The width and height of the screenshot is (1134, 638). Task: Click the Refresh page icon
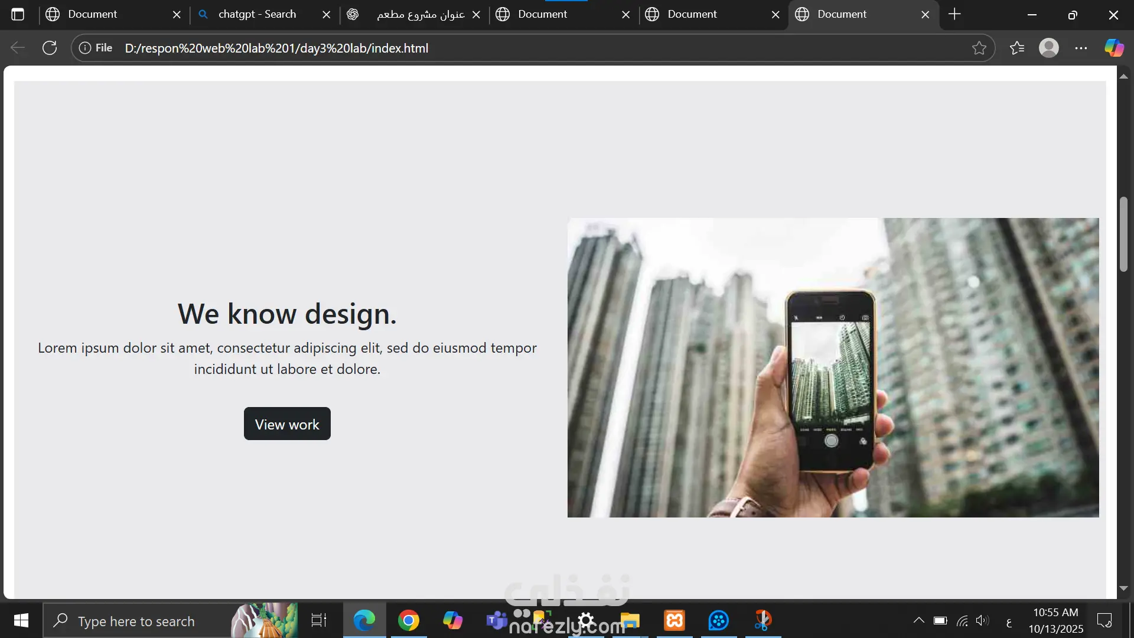pos(50,48)
